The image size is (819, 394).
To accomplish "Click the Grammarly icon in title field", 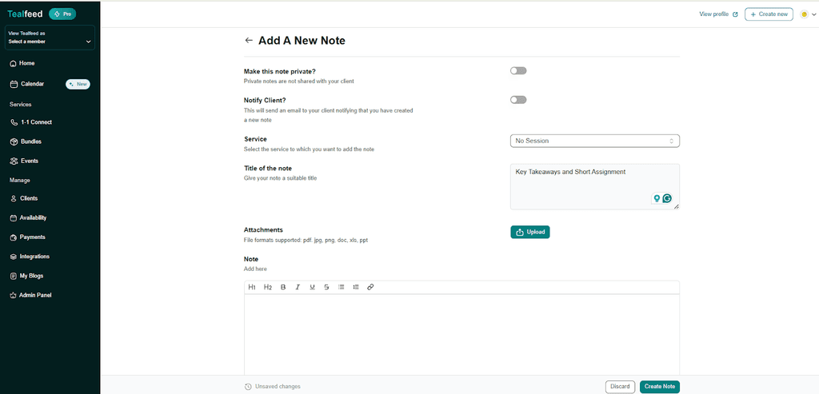I will coord(667,198).
